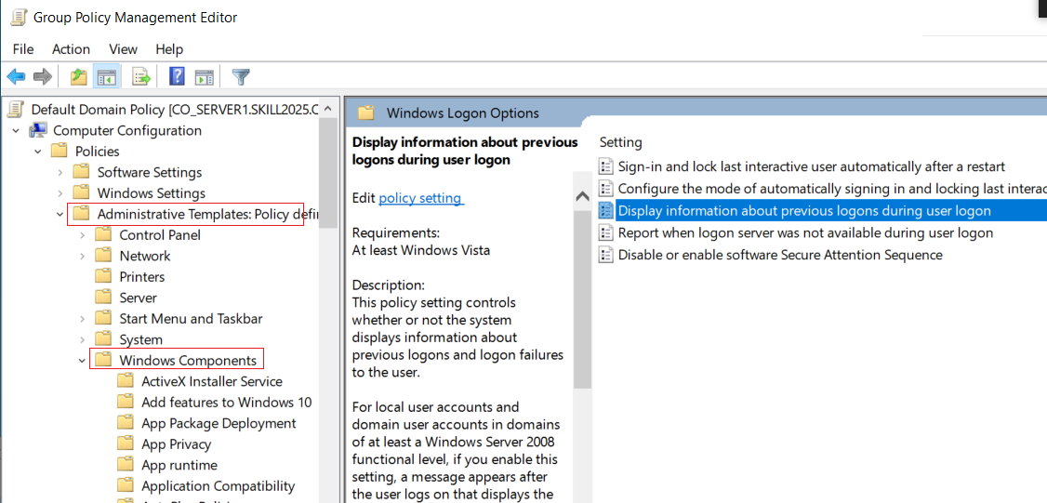Expand the Software Settings node
1047x503 pixels.
[60, 172]
